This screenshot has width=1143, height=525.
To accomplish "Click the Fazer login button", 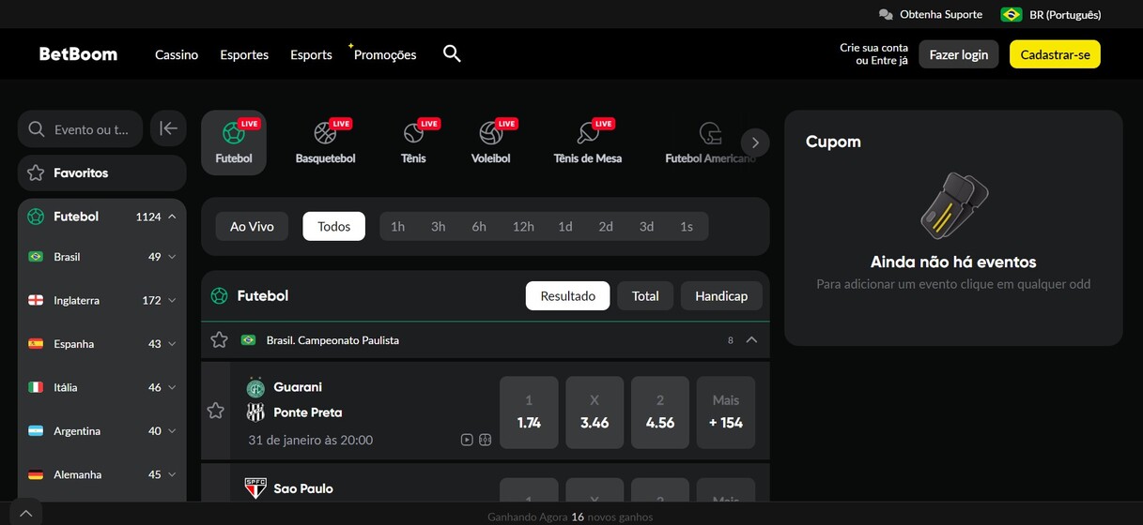I will (959, 54).
